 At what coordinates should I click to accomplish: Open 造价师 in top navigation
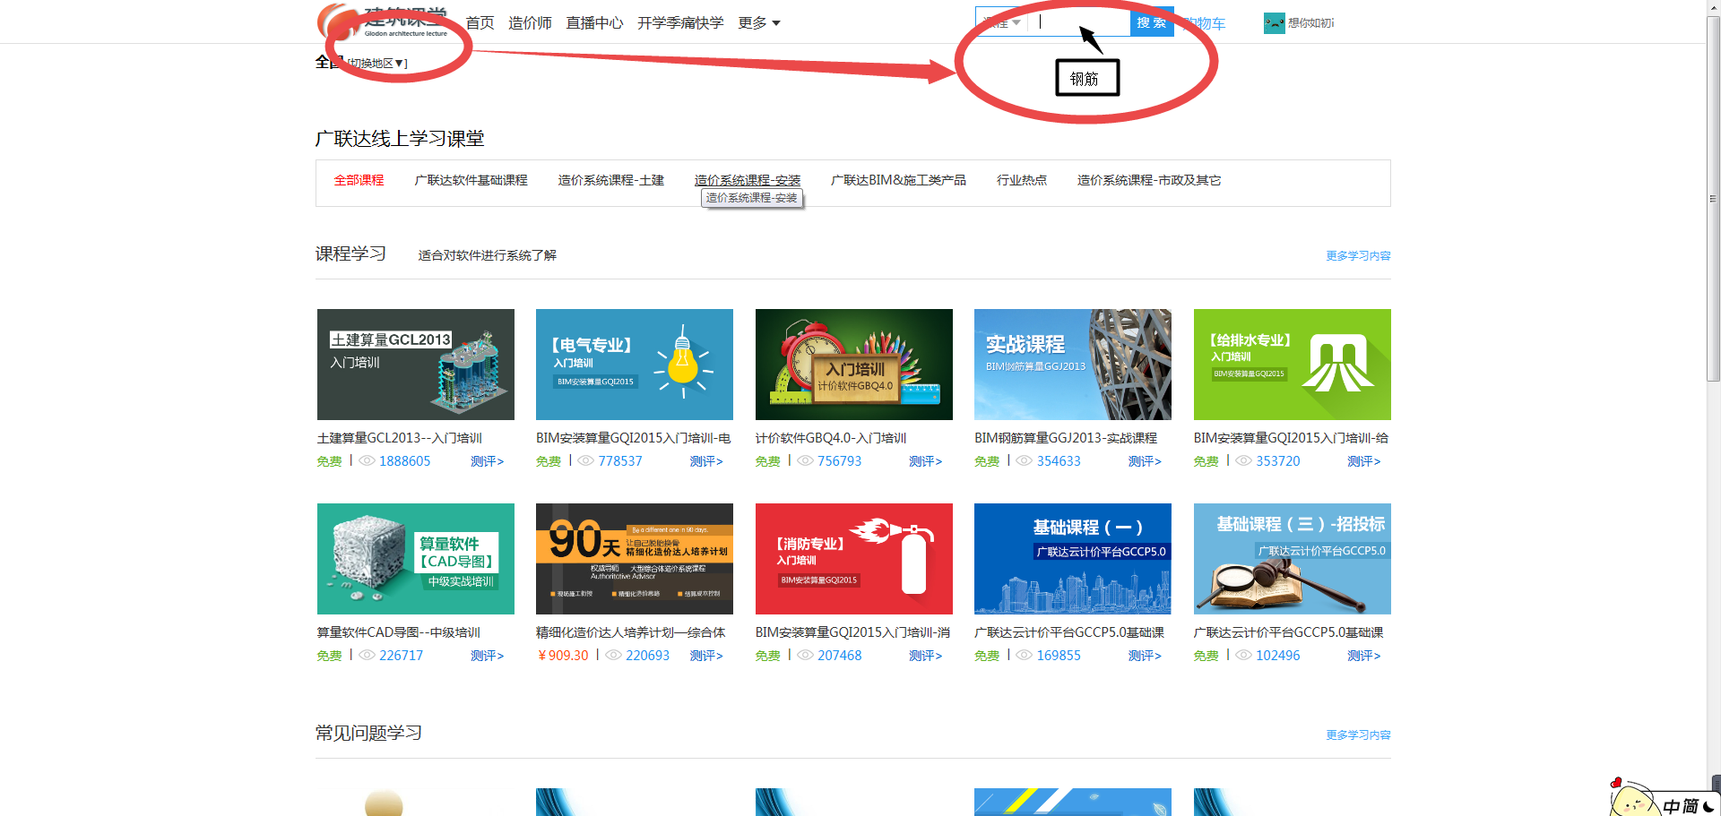tap(530, 22)
